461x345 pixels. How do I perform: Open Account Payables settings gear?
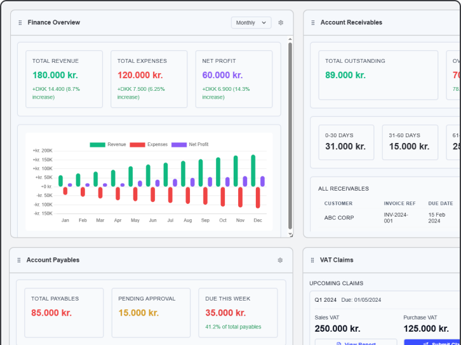click(x=280, y=260)
